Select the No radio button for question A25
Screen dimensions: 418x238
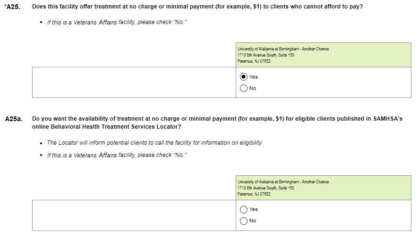coord(244,88)
